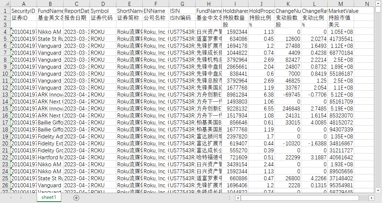Select row 1 header

click(x=5, y=11)
